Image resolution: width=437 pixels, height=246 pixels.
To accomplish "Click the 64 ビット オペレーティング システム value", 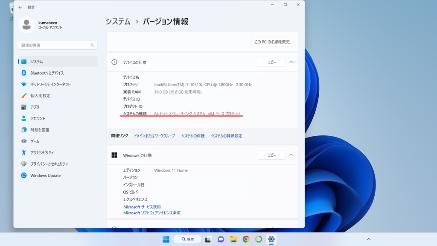I will point(197,114).
